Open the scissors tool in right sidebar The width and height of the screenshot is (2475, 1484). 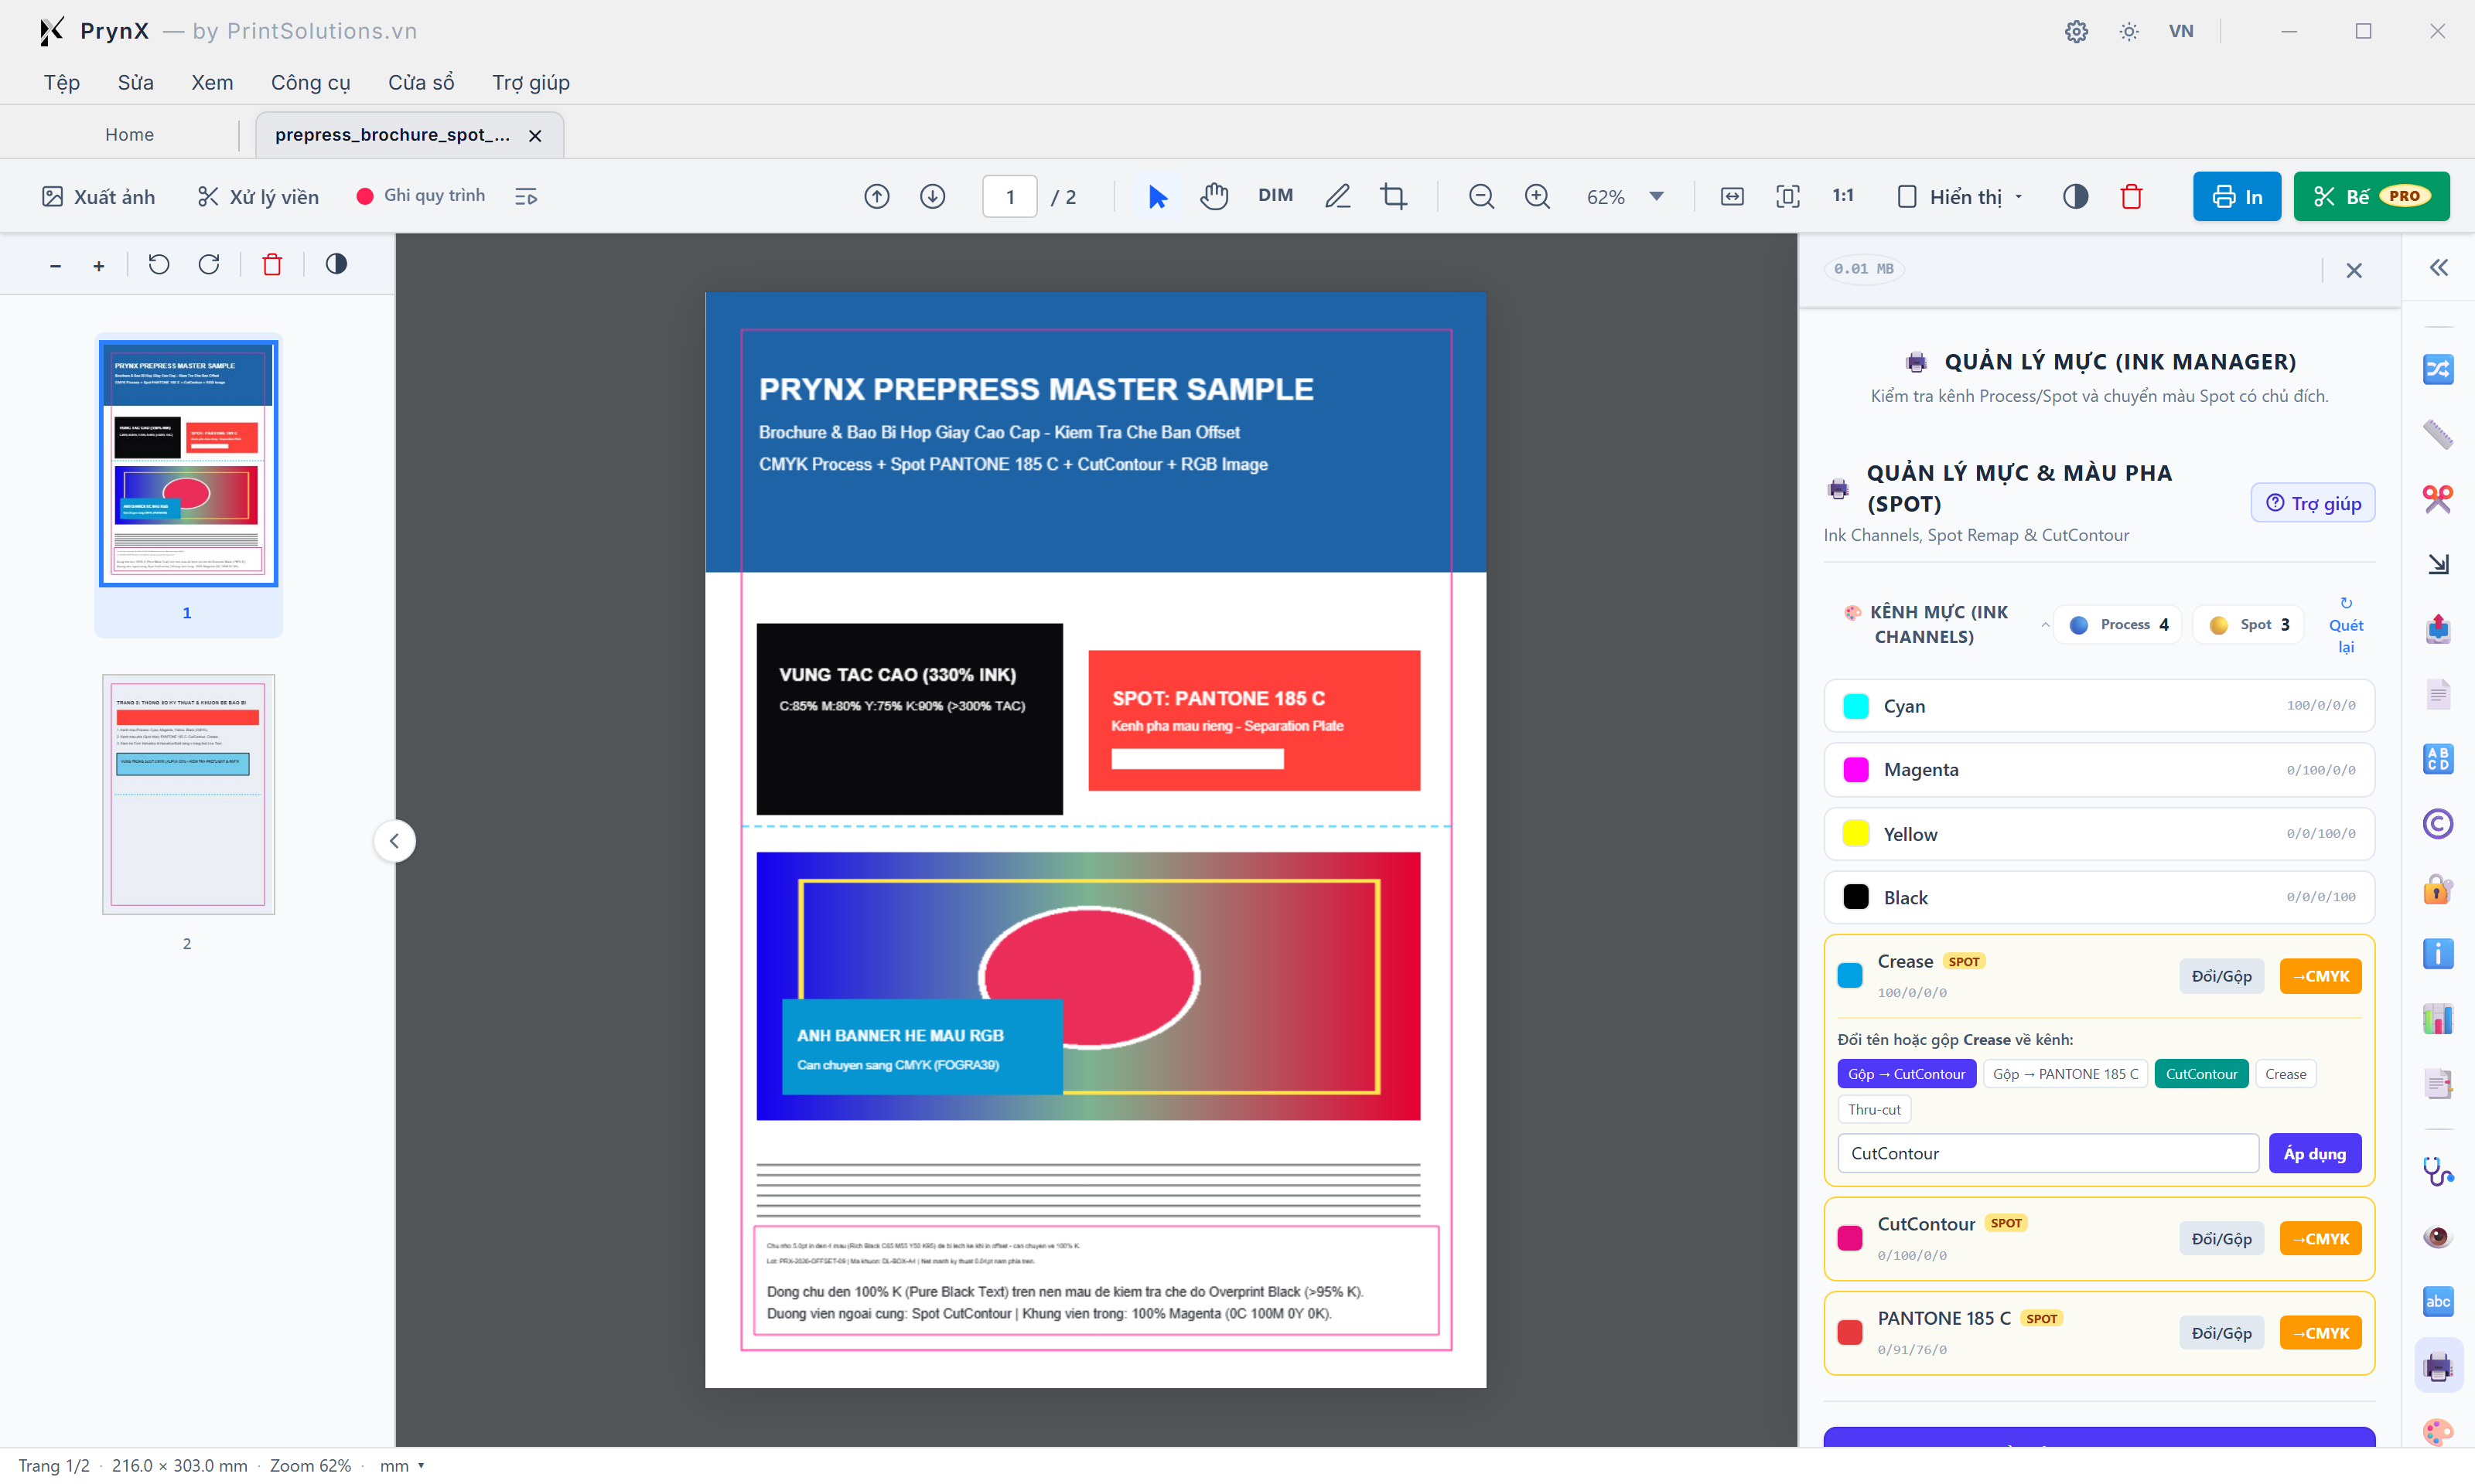tap(2437, 498)
